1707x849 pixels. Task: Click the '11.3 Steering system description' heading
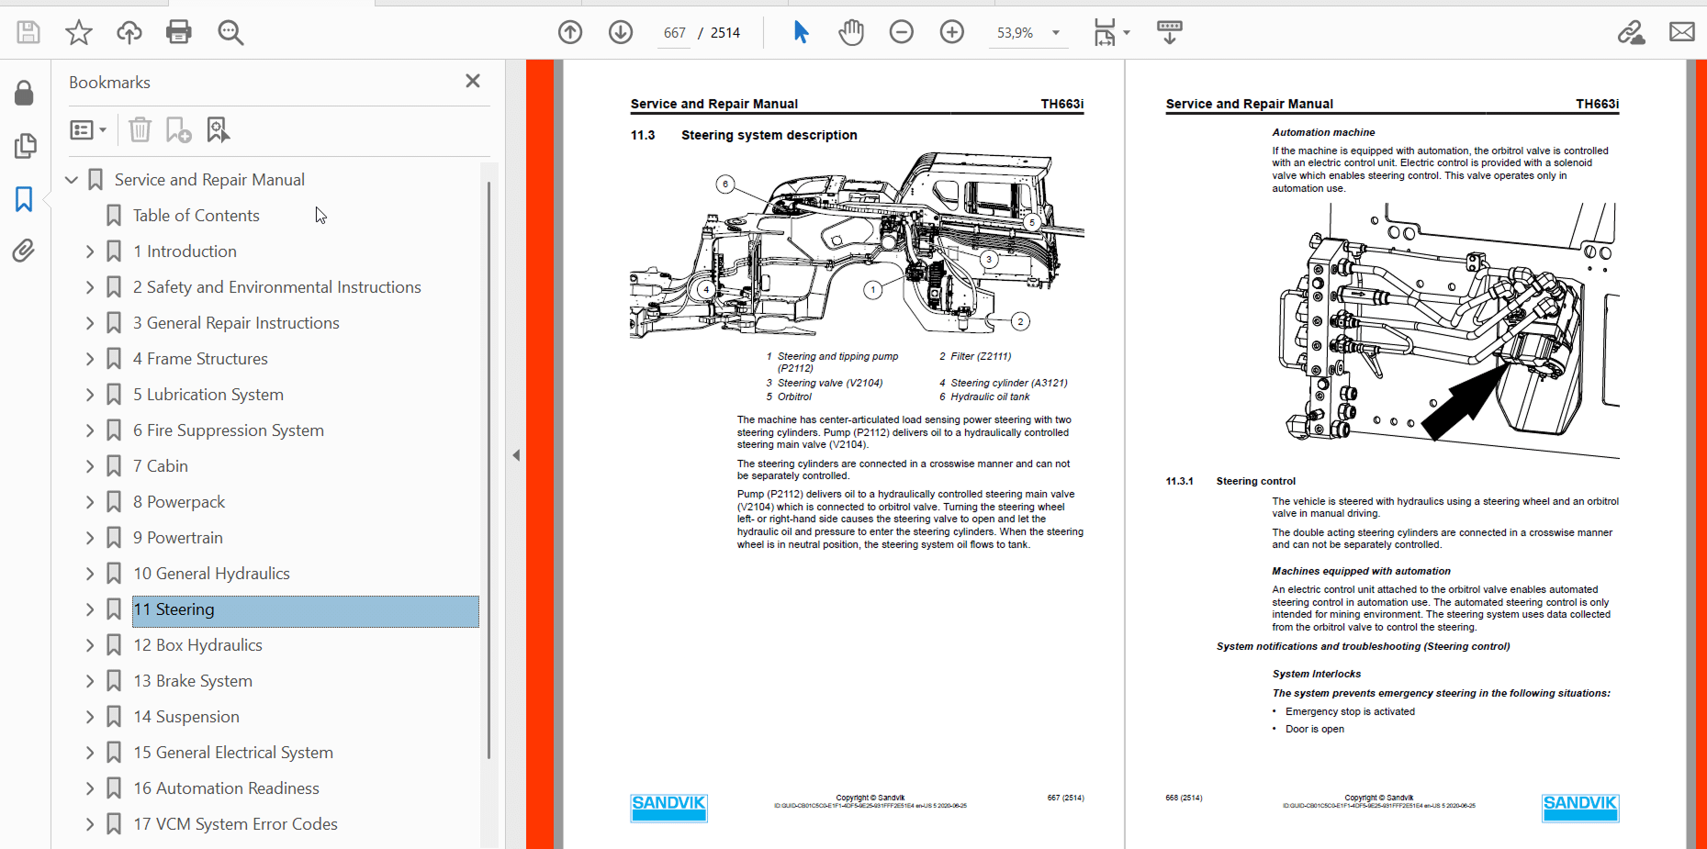click(x=744, y=135)
